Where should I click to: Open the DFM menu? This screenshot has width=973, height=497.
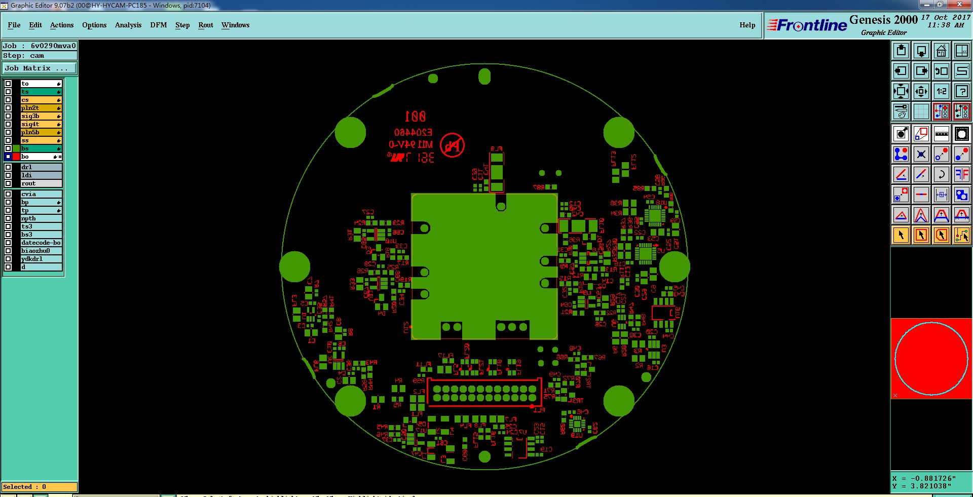click(158, 25)
